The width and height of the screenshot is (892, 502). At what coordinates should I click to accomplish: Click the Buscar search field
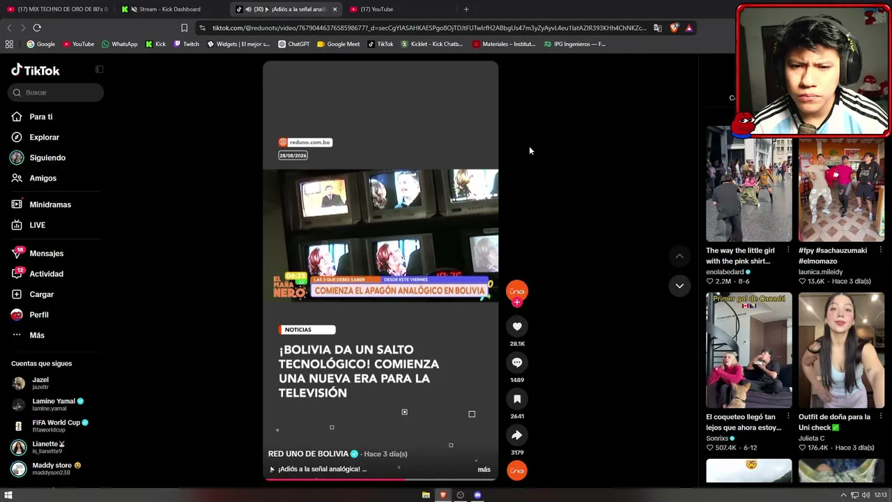click(x=57, y=92)
